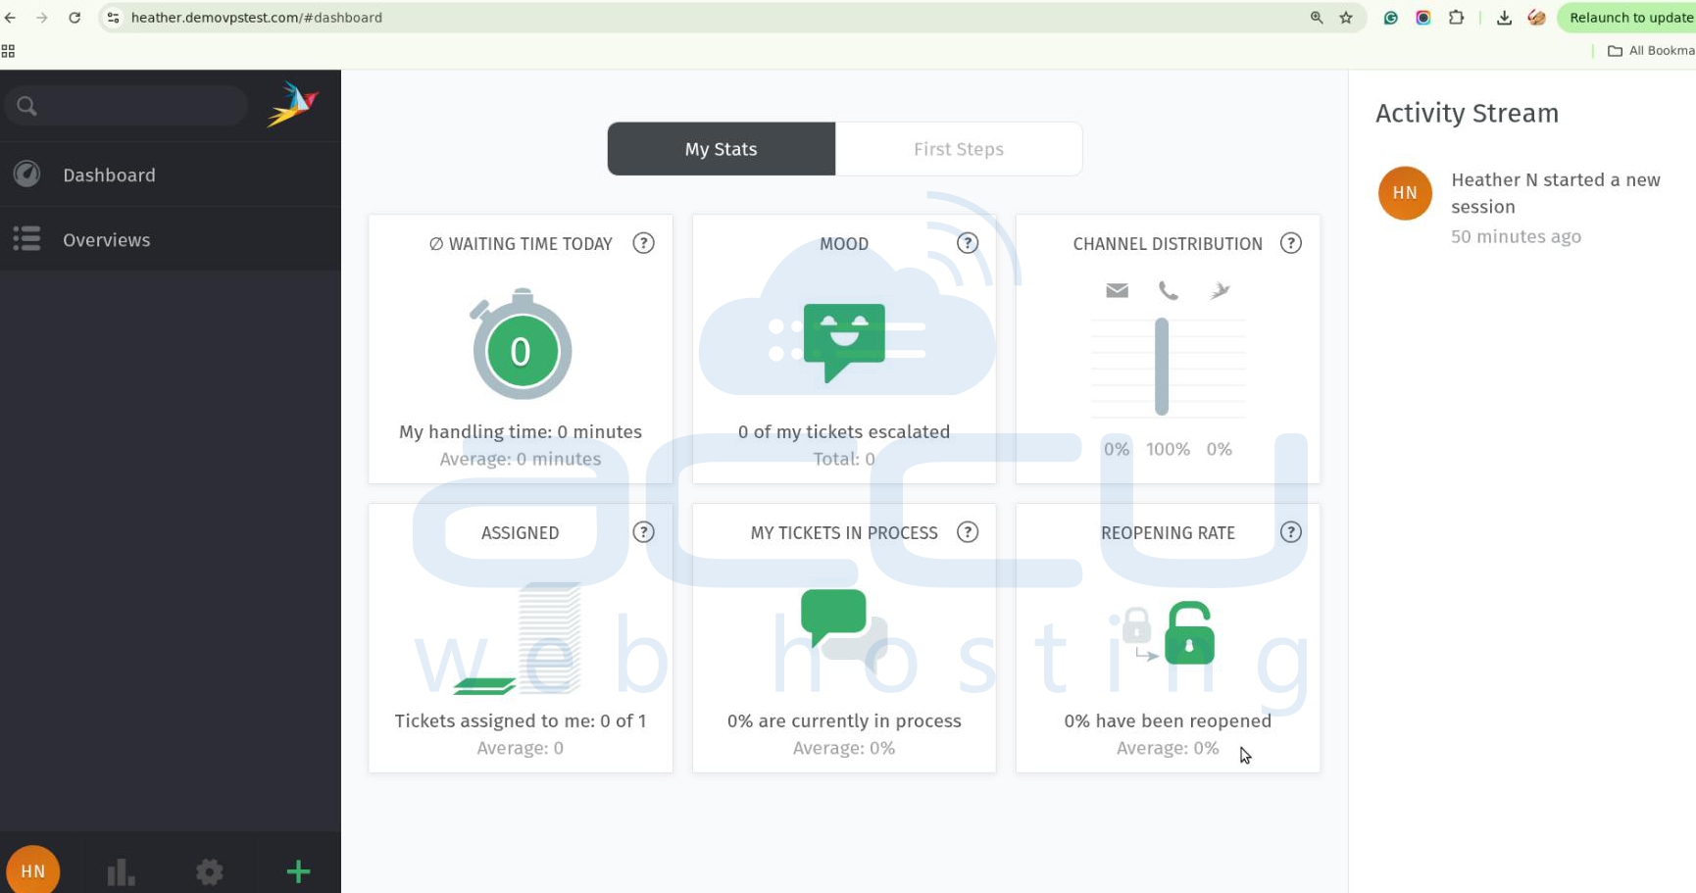Click '0 of my tickets escalated' text
1696x893 pixels.
tap(844, 431)
